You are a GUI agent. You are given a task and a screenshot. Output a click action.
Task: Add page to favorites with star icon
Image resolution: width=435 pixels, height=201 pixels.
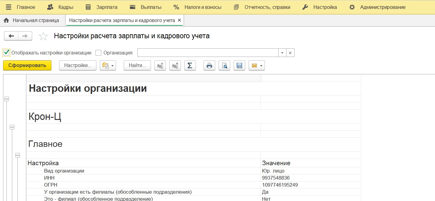43,36
